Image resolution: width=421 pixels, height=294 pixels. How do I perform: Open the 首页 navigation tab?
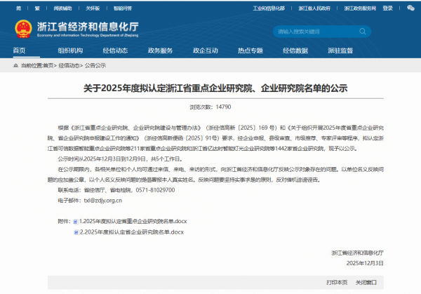tap(19, 51)
